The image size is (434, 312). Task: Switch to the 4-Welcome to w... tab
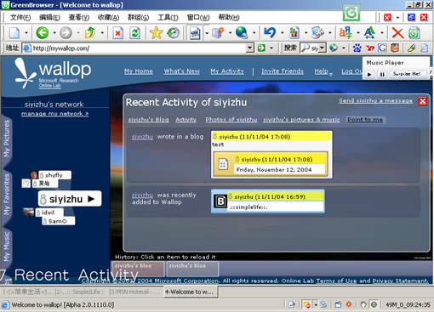[x=190, y=292]
